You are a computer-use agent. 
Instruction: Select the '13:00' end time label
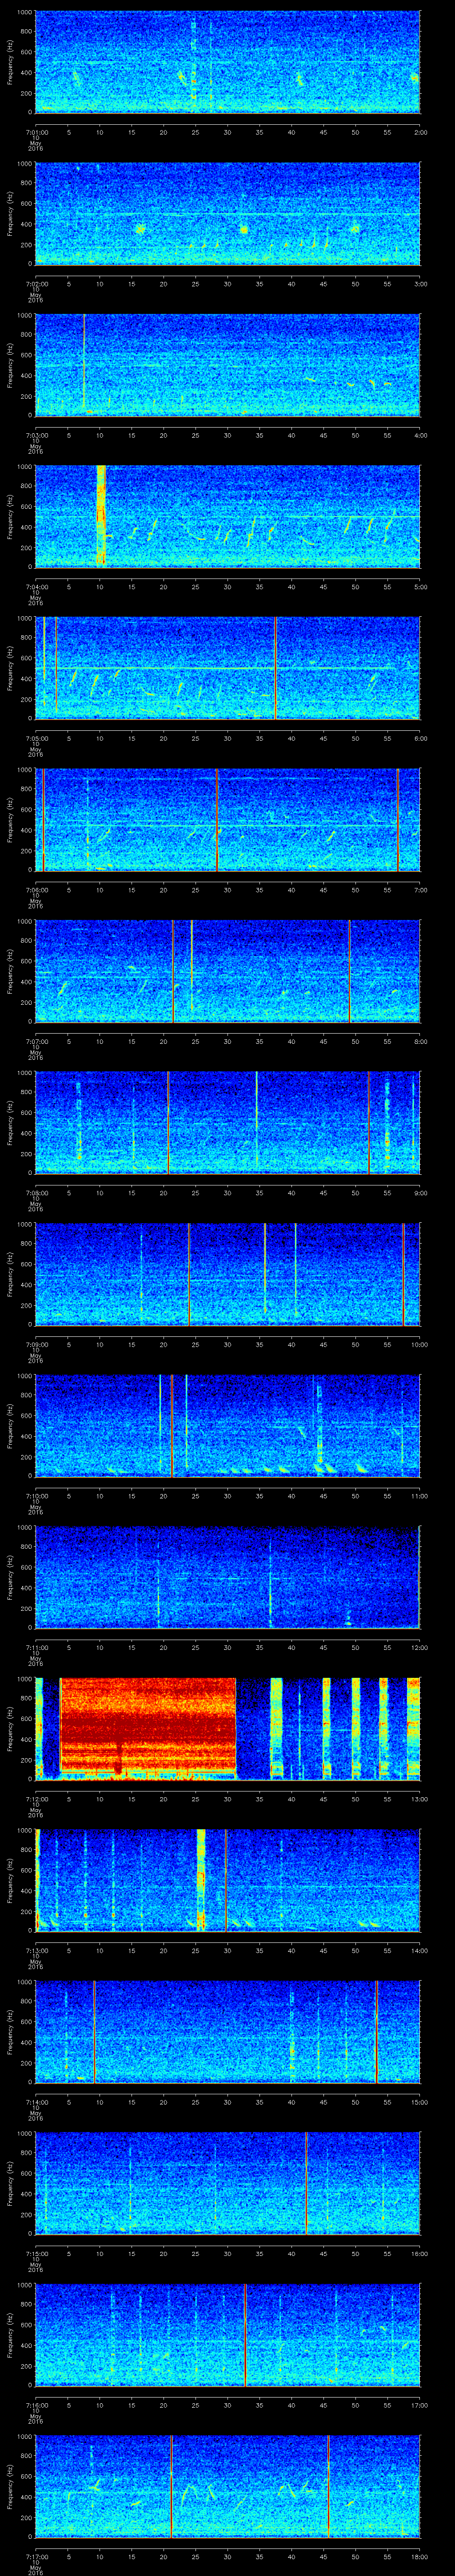point(419,1799)
